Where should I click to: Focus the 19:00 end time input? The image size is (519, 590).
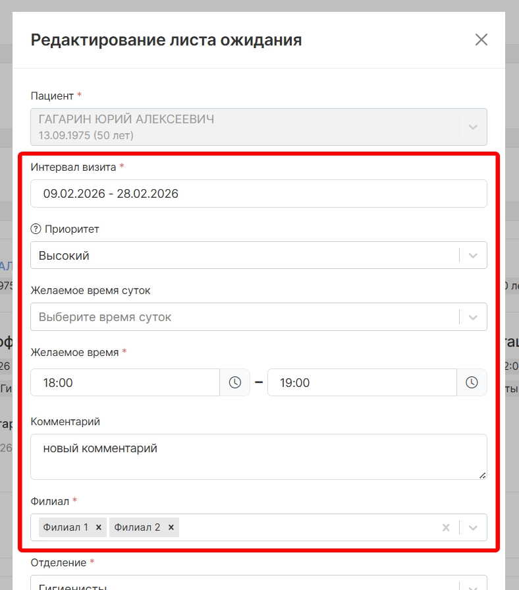(362, 382)
